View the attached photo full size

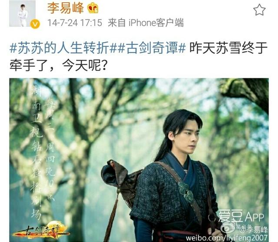(139, 160)
